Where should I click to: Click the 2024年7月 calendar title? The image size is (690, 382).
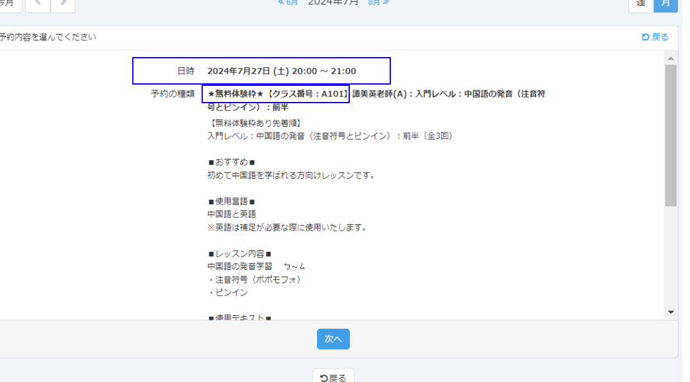point(333,3)
